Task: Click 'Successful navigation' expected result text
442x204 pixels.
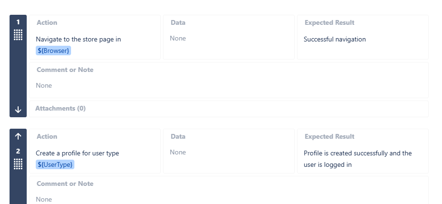Action: click(x=335, y=39)
